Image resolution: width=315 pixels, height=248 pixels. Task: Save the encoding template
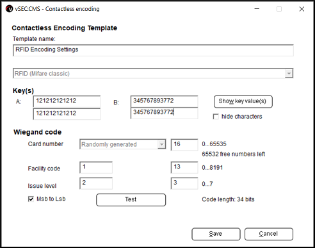coord(216,234)
